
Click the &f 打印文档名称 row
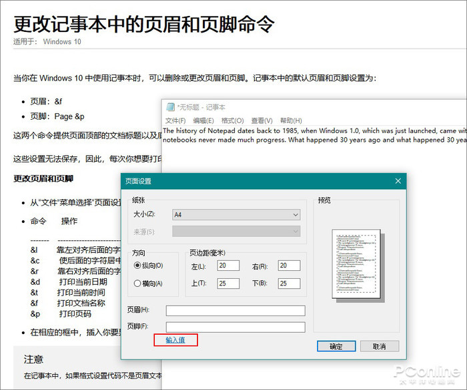click(67, 303)
